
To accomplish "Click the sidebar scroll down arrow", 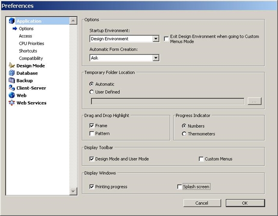I will point(73,191).
